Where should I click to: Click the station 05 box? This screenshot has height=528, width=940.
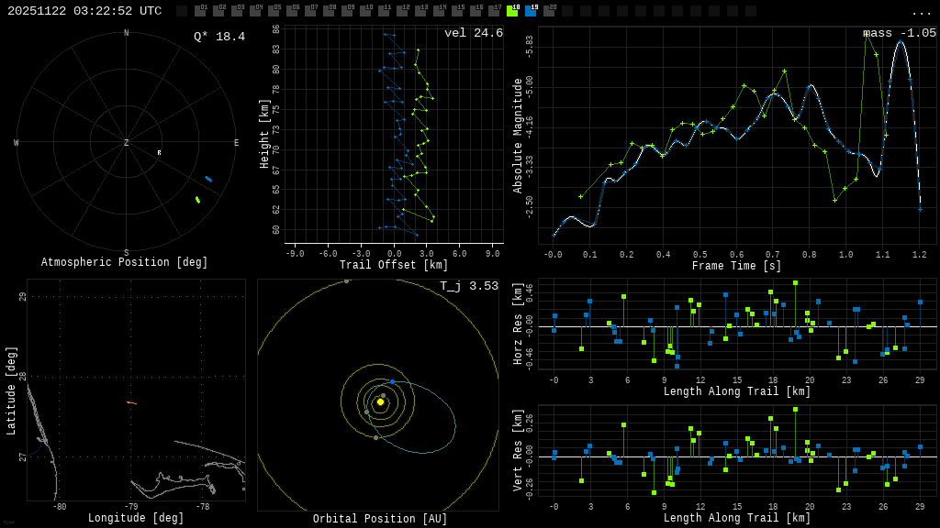(x=274, y=11)
